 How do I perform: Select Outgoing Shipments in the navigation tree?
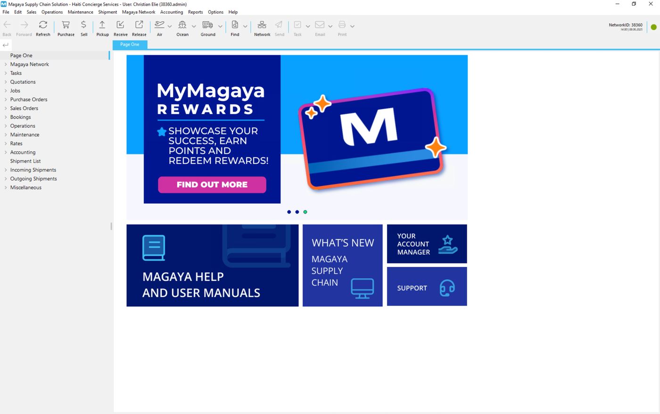tap(33, 179)
